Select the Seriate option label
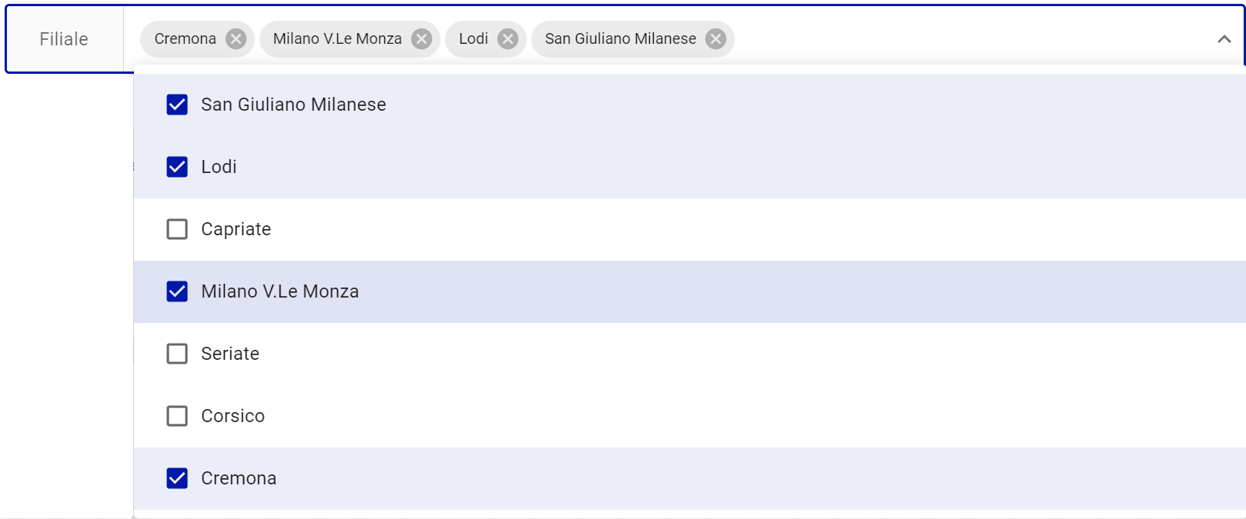This screenshot has height=519, width=1246. coord(229,354)
